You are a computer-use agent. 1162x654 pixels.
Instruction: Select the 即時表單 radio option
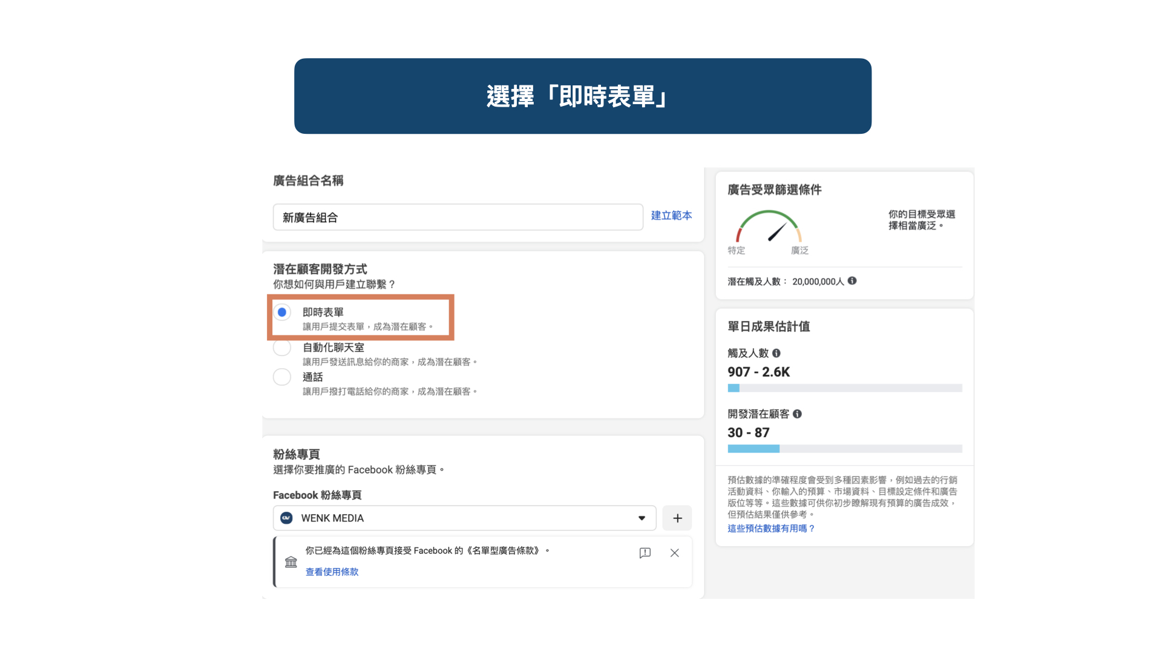pos(282,312)
